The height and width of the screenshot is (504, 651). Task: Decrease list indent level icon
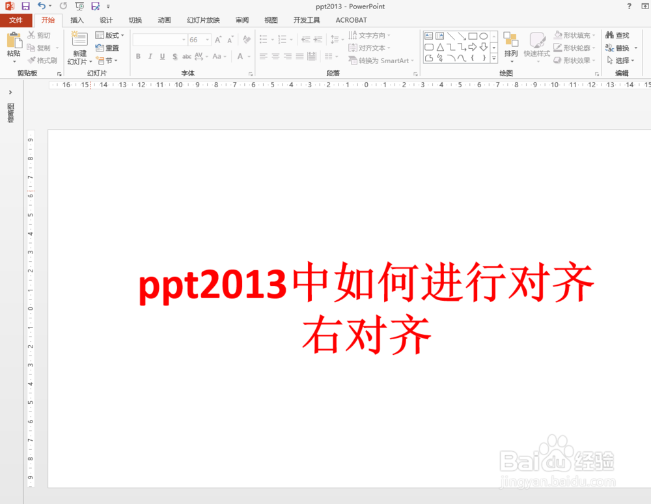pos(306,40)
